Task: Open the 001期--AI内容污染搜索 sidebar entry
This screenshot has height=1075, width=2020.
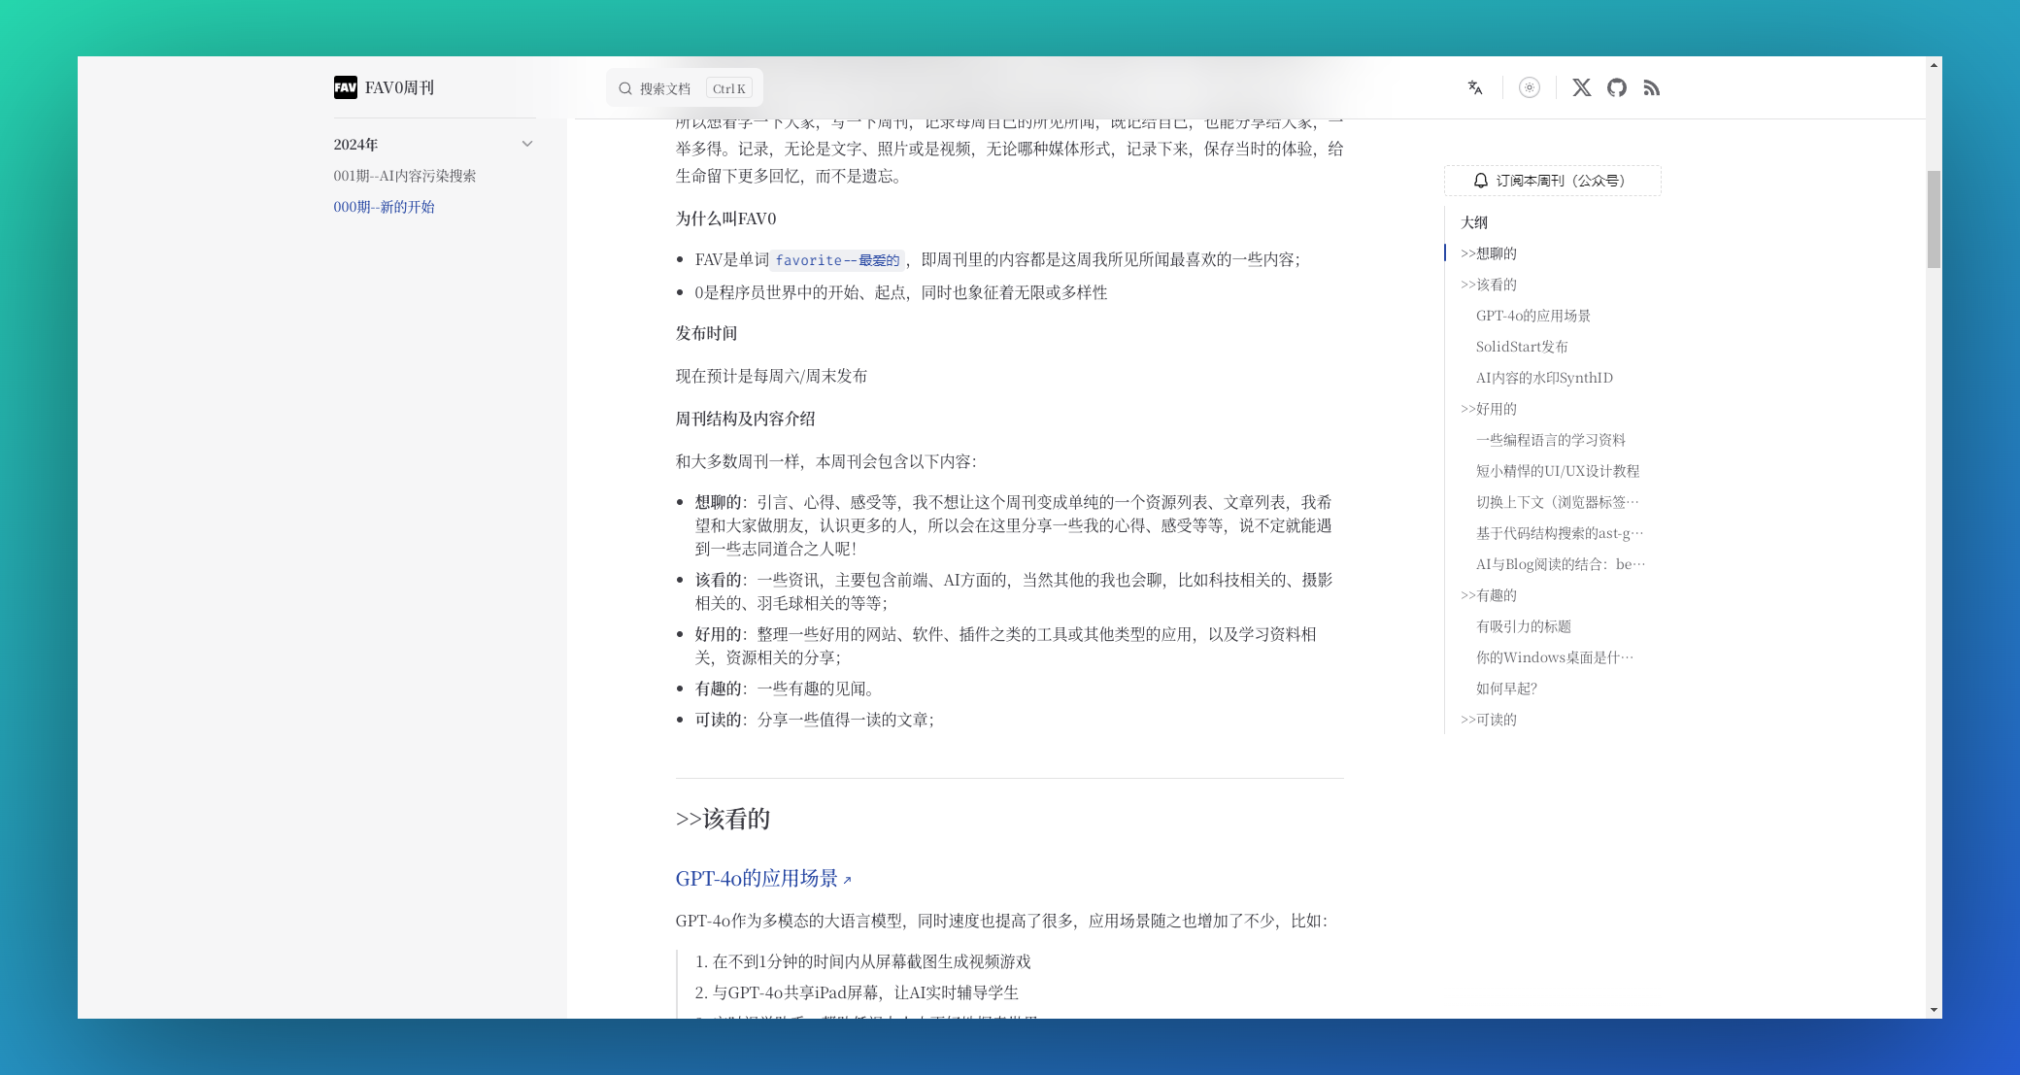Action: (x=404, y=176)
